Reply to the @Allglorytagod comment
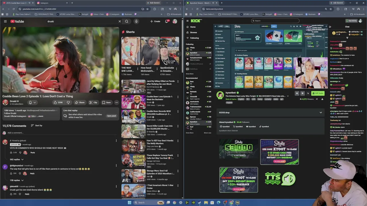This screenshot has width=367, height=206. [x=32, y=173]
